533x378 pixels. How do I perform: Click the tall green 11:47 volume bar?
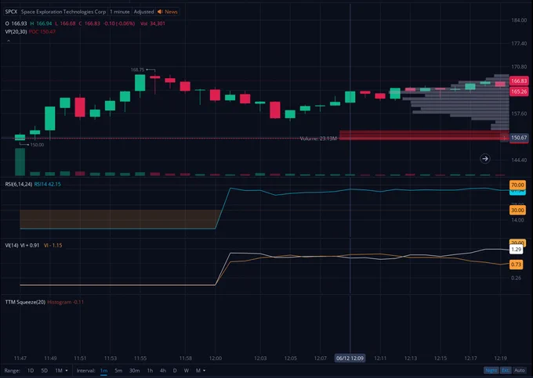[20, 162]
